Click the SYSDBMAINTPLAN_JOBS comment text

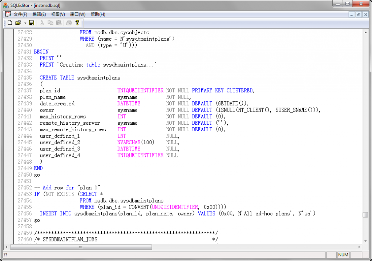70,240
